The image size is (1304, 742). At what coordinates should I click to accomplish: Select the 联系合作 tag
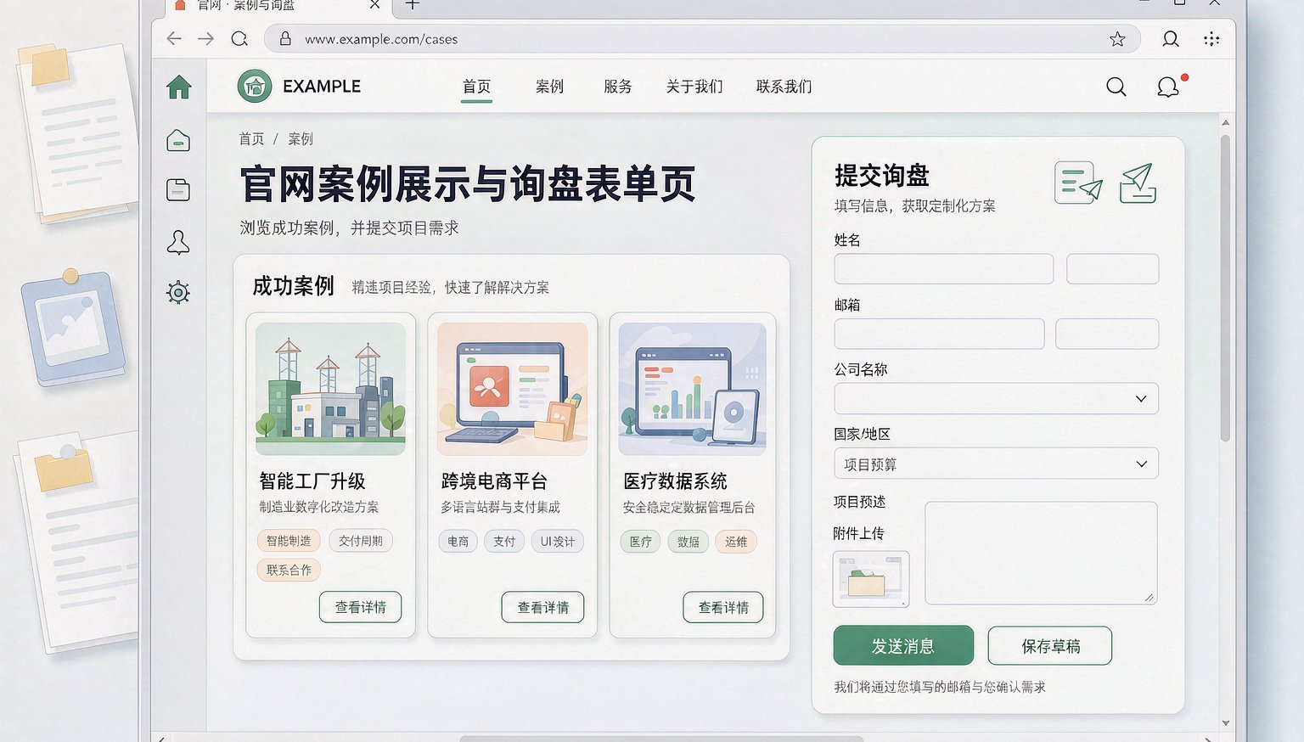click(x=289, y=570)
